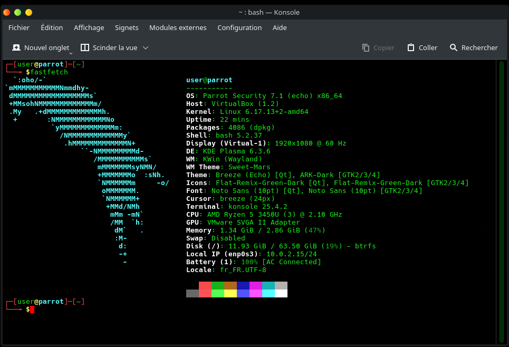
Task: Expand the Nouvel onglet dropdown arrow
Action: (x=71, y=53)
